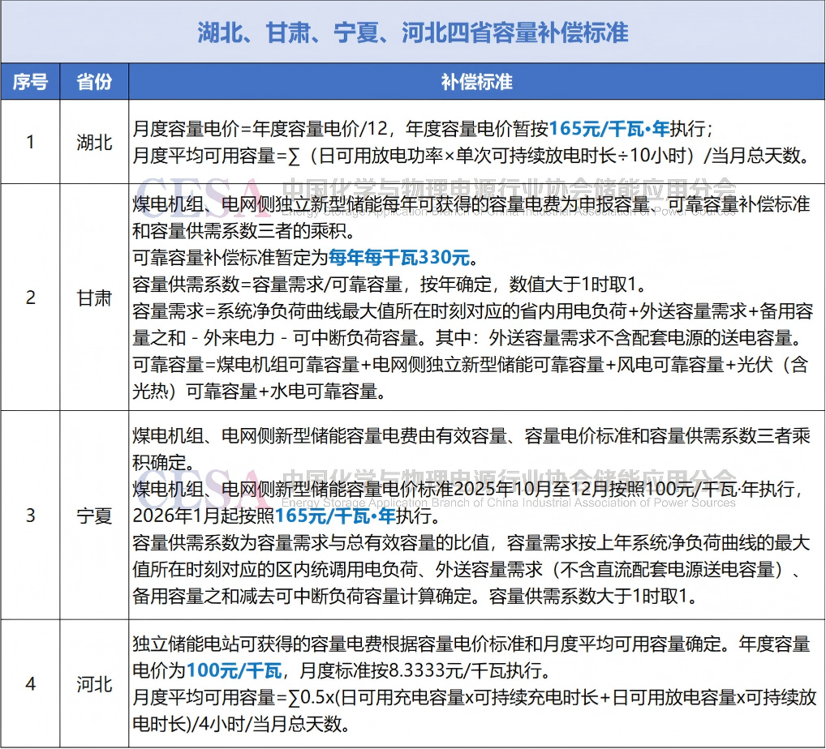Image resolution: width=826 pixels, height=749 pixels.
Task: Select the 宁夏 province cell
Action: 94,516
